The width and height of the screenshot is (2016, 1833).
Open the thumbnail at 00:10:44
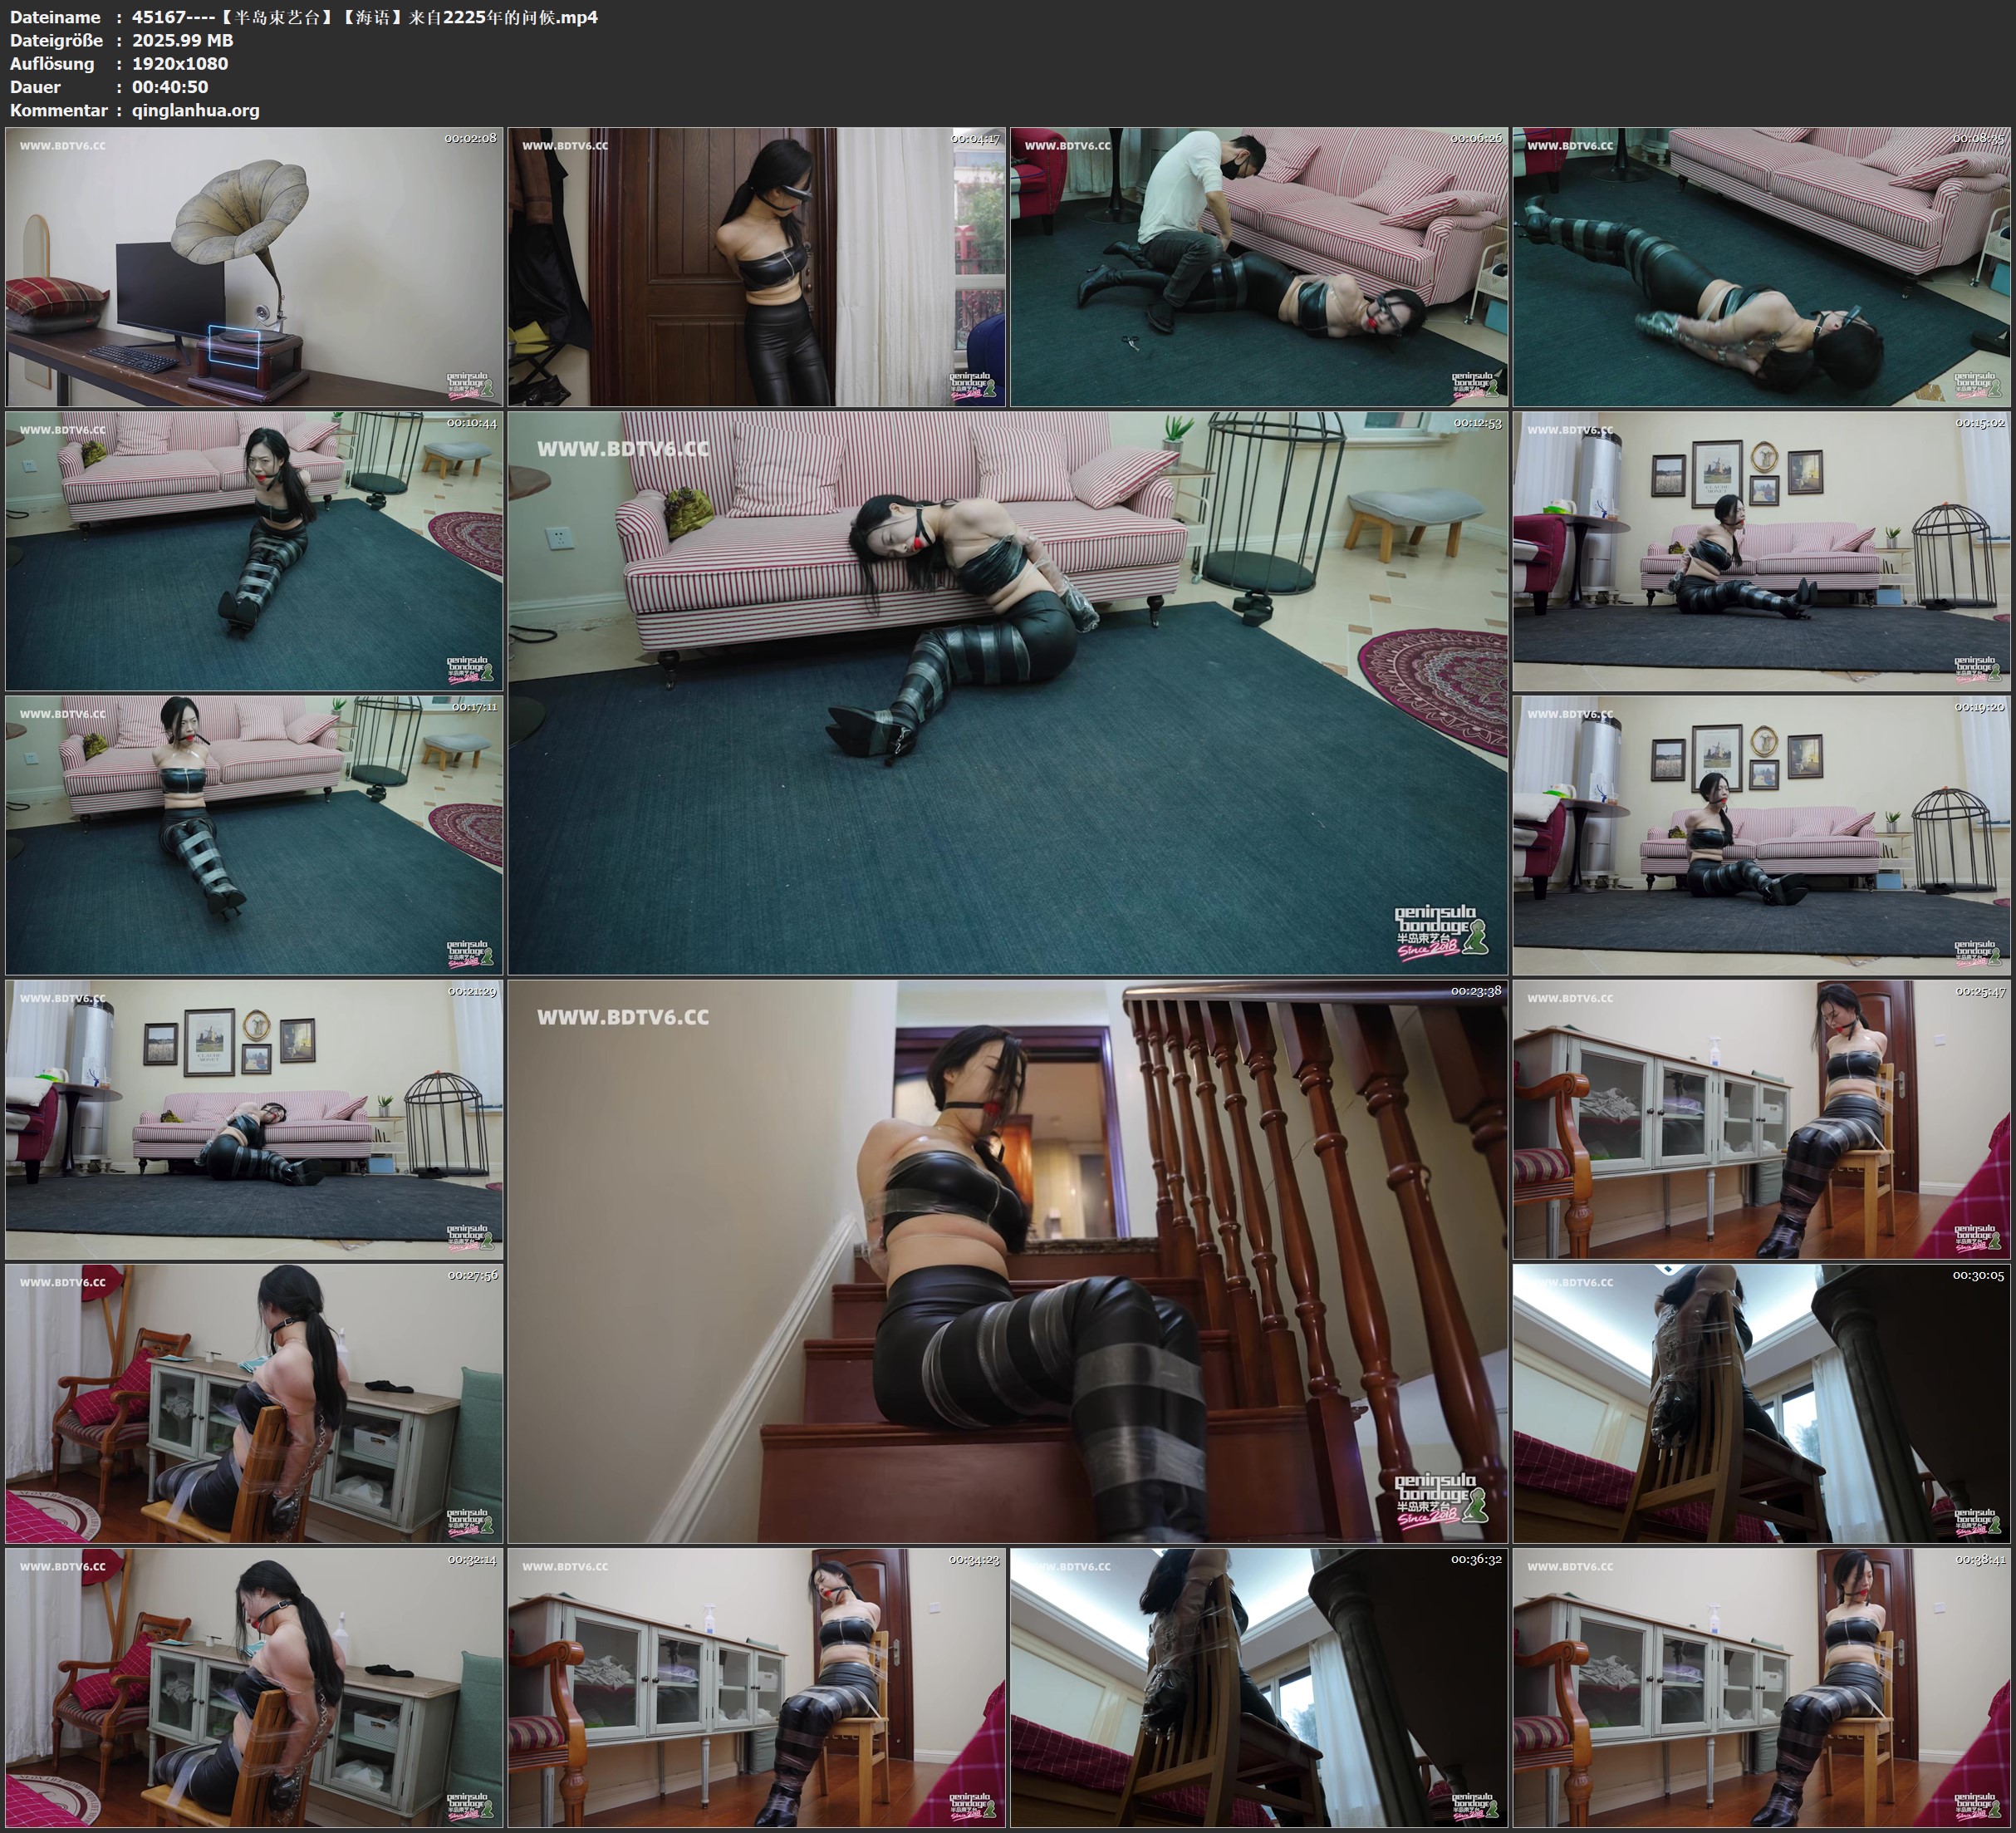coord(254,550)
